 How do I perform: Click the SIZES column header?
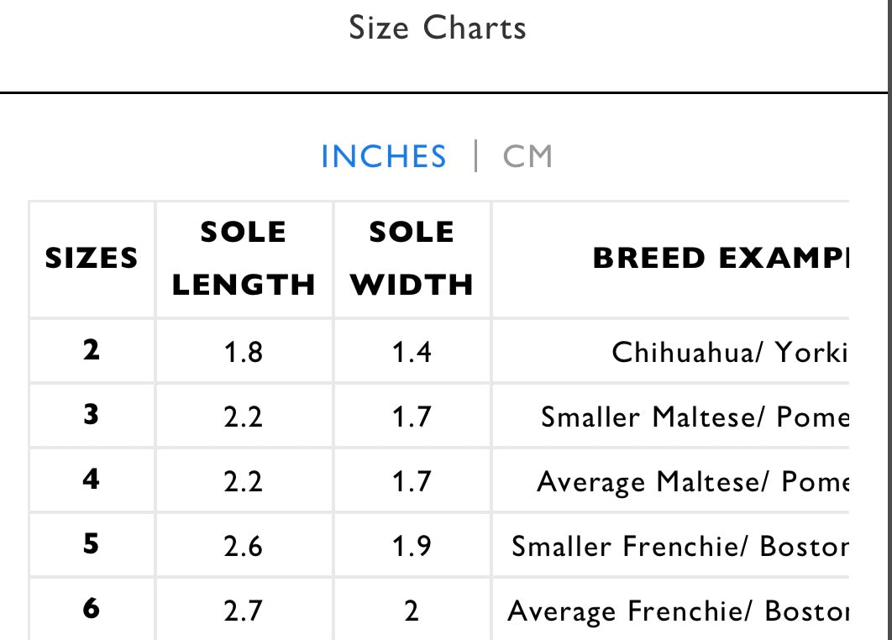click(x=92, y=259)
